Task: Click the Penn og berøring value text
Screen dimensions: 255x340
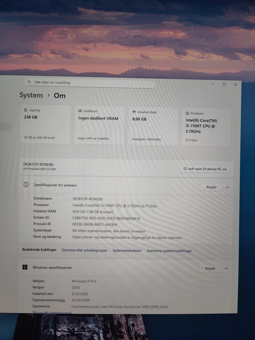Action: [127, 237]
